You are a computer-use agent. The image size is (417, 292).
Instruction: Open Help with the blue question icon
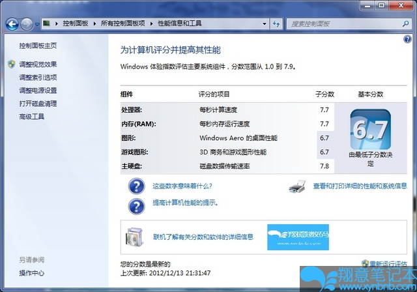point(407,39)
